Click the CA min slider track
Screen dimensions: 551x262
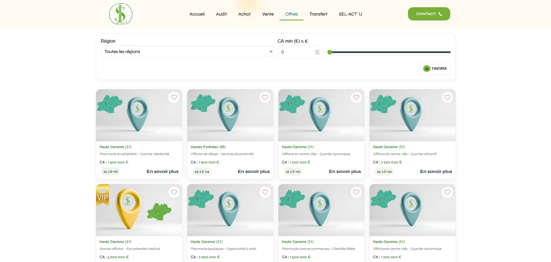pyautogui.click(x=389, y=52)
